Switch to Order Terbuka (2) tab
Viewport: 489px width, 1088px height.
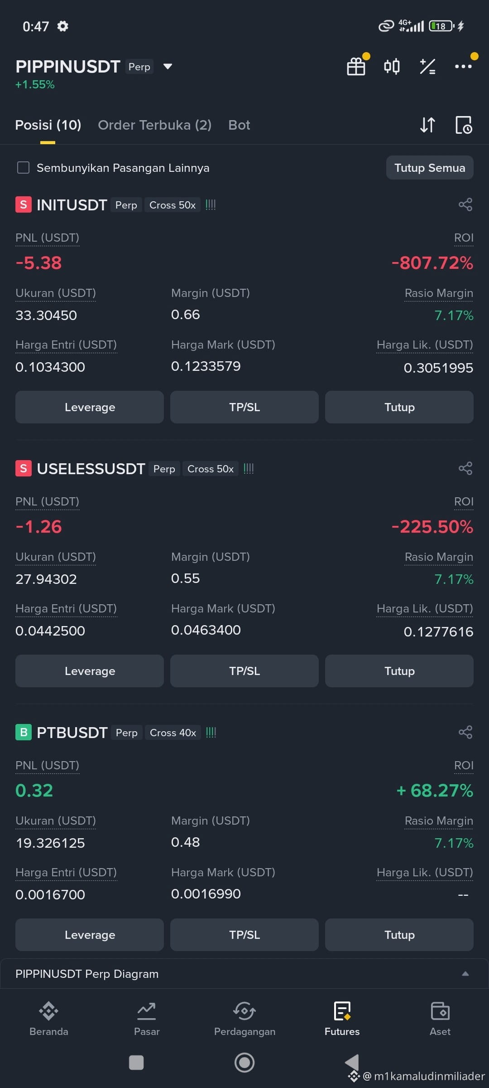[155, 125]
